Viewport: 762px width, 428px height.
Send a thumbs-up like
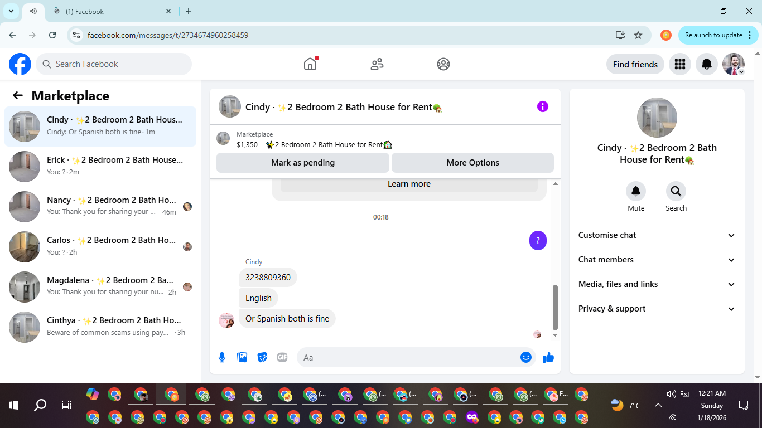[x=548, y=357]
